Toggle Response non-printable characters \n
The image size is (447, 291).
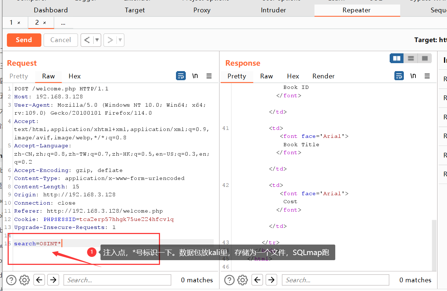click(x=413, y=76)
